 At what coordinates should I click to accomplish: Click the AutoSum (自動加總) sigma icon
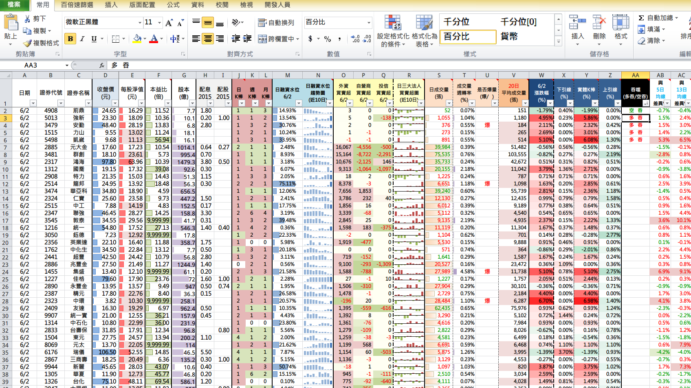(x=641, y=18)
